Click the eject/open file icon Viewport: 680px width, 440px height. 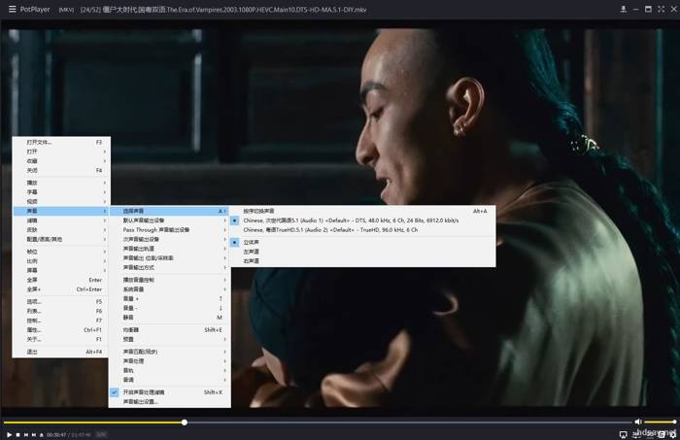click(42, 434)
